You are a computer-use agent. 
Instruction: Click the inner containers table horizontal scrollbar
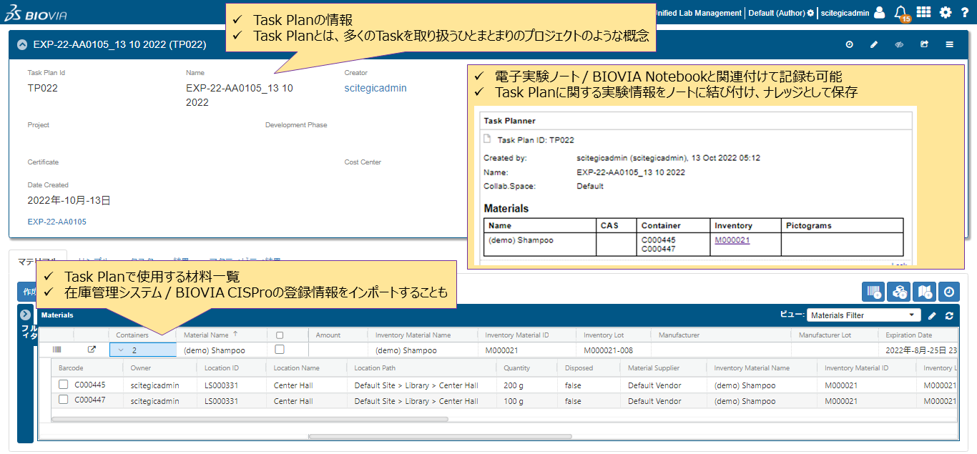pos(249,419)
